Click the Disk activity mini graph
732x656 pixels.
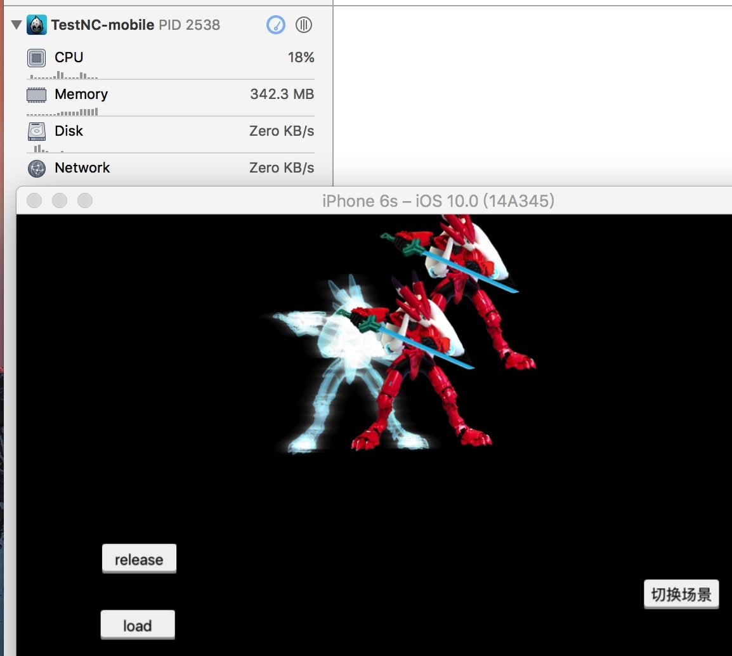(48, 148)
